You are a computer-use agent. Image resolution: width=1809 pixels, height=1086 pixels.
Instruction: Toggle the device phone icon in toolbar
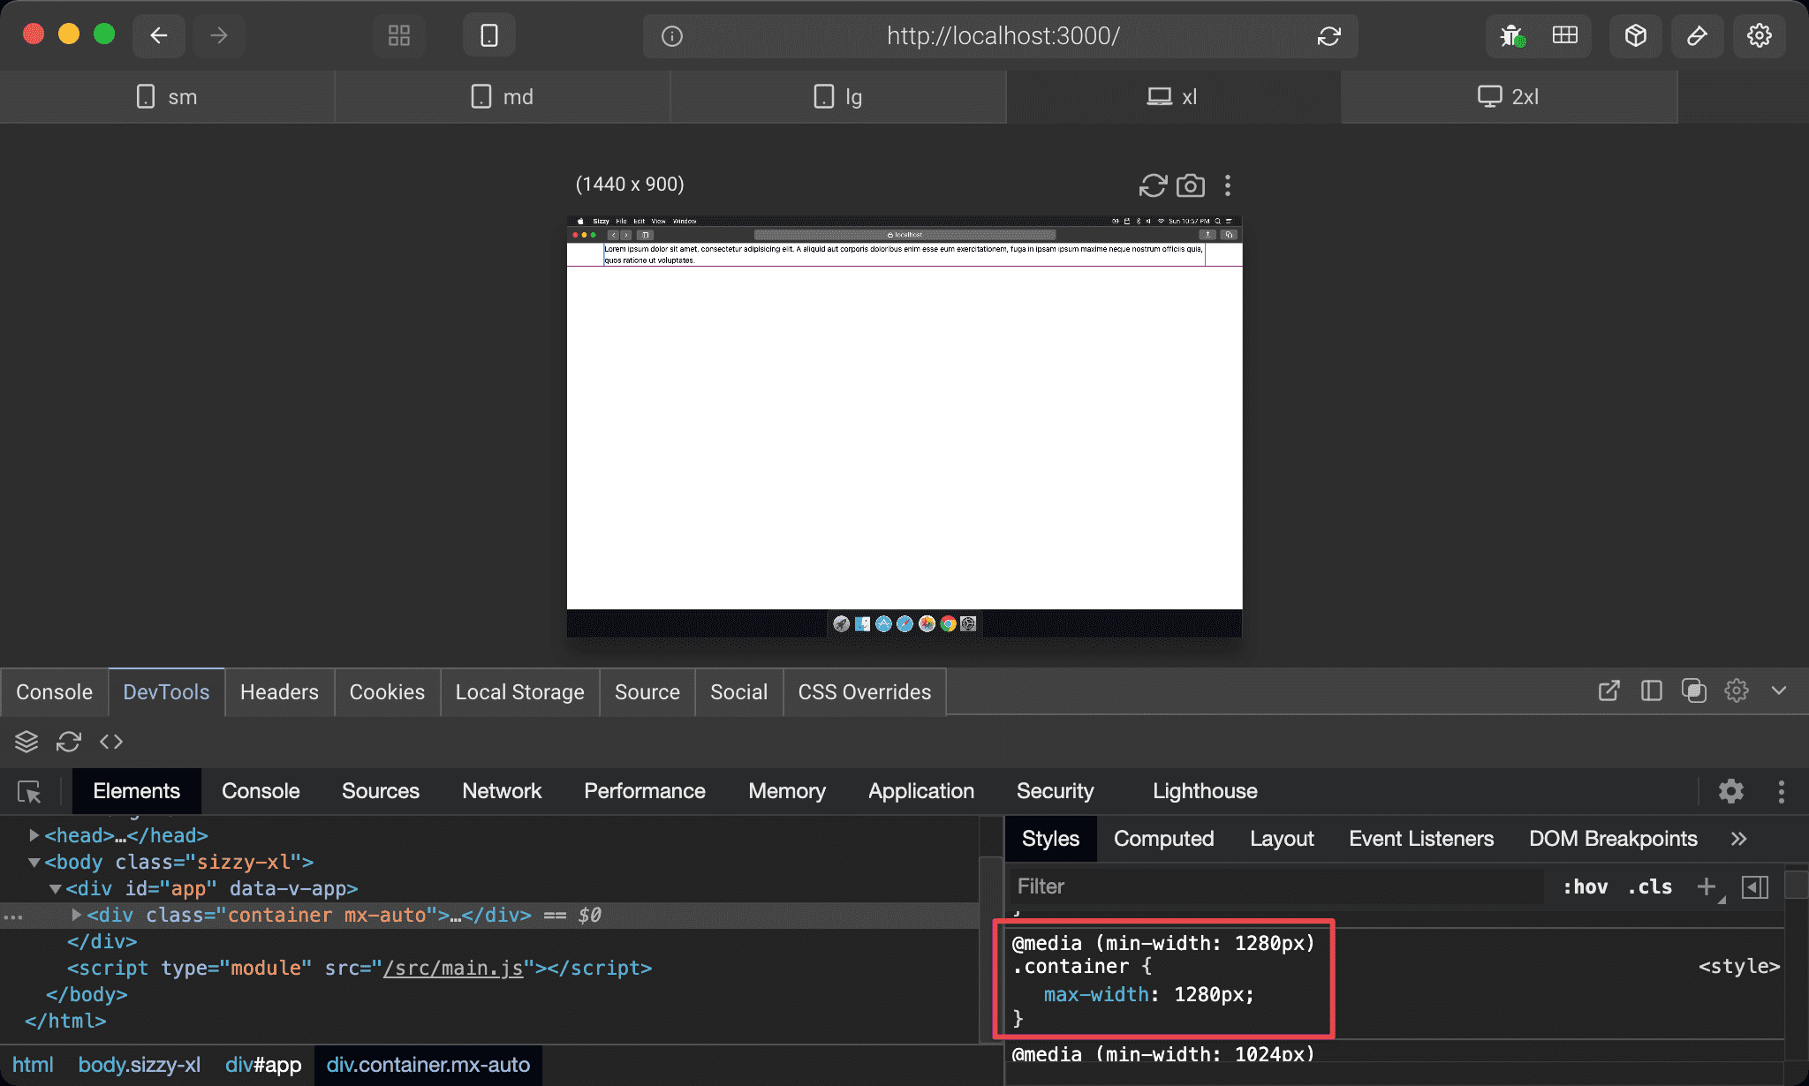click(x=489, y=36)
